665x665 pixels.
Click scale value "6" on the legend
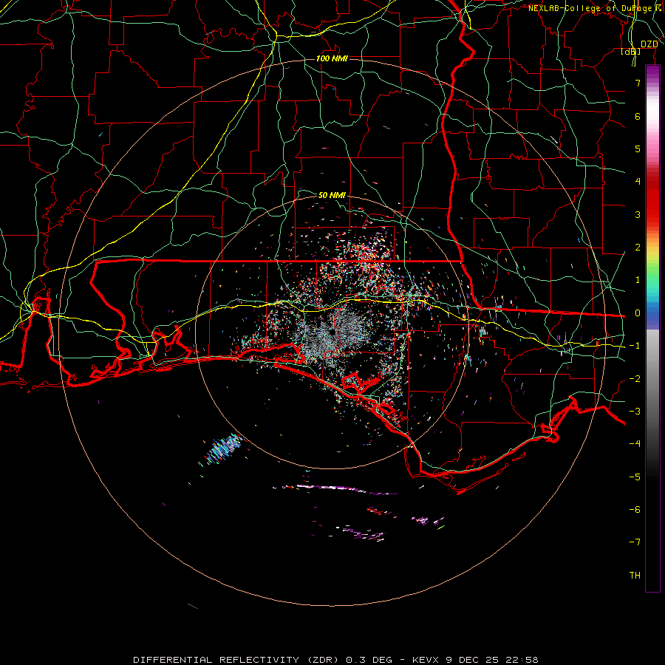click(638, 116)
